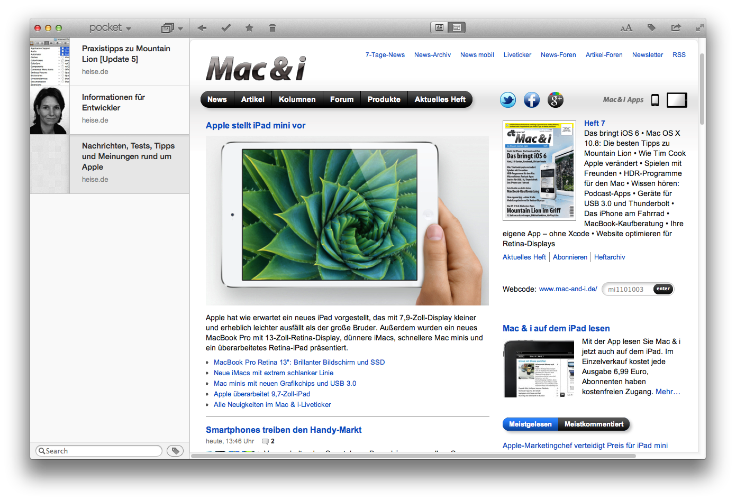Delete the article with the trash icon
Viewport: 736px width, 501px height.
click(x=272, y=28)
